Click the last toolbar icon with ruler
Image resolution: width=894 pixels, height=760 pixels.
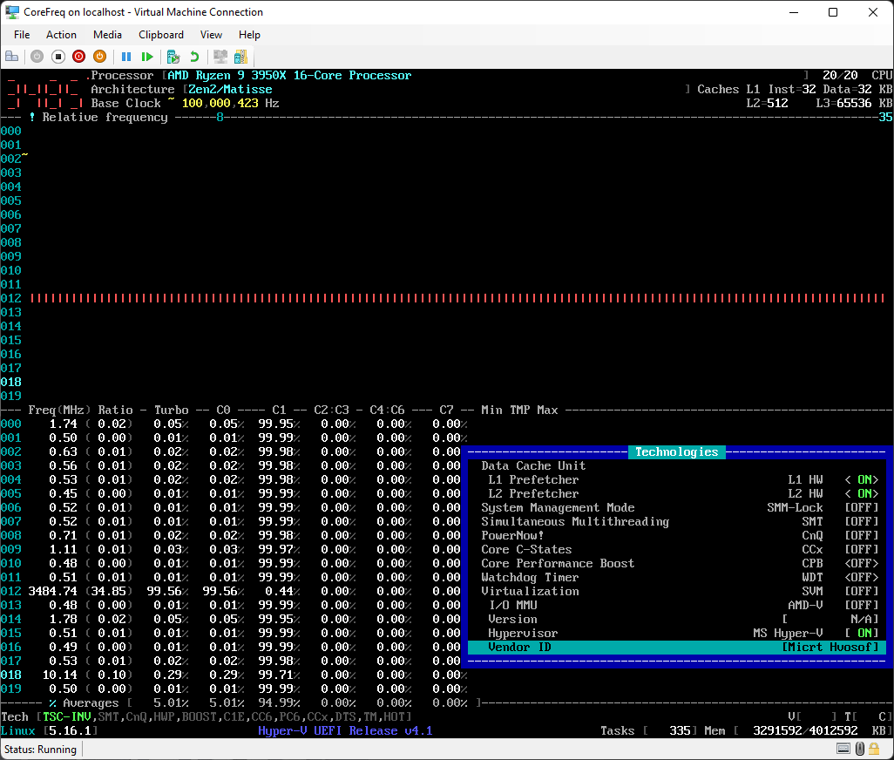pyautogui.click(x=241, y=57)
